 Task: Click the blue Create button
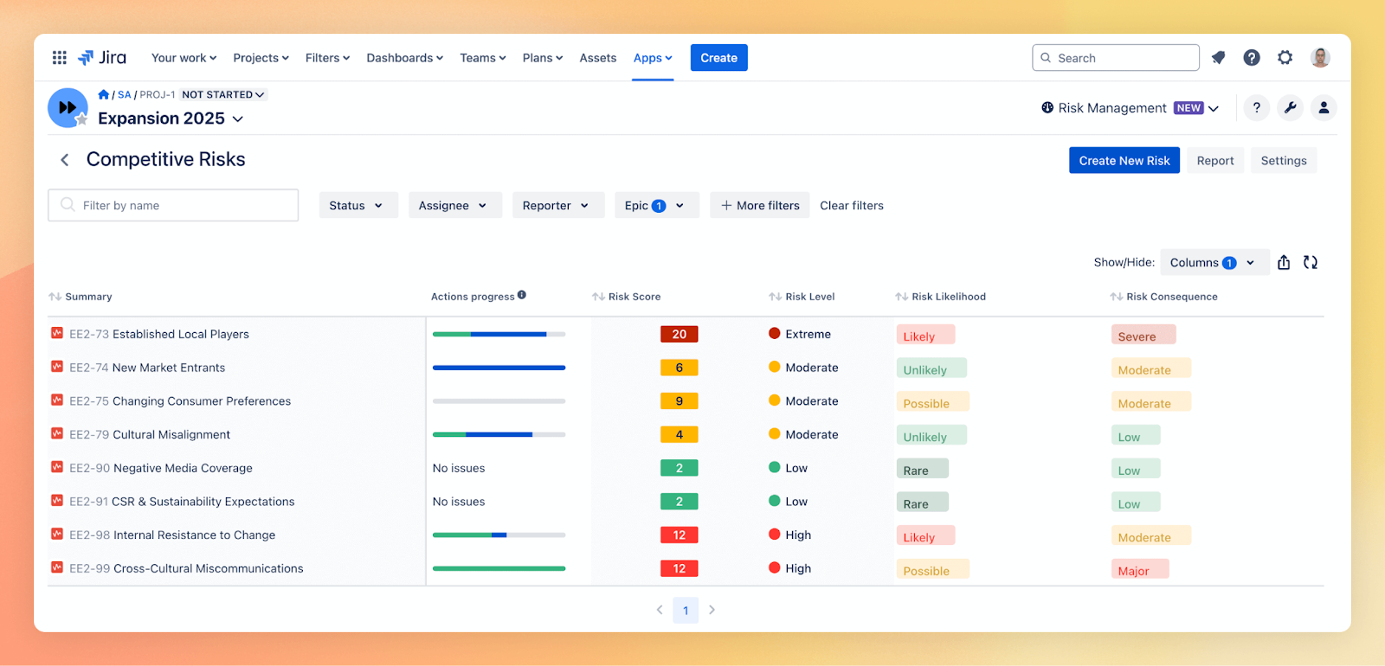tap(719, 58)
